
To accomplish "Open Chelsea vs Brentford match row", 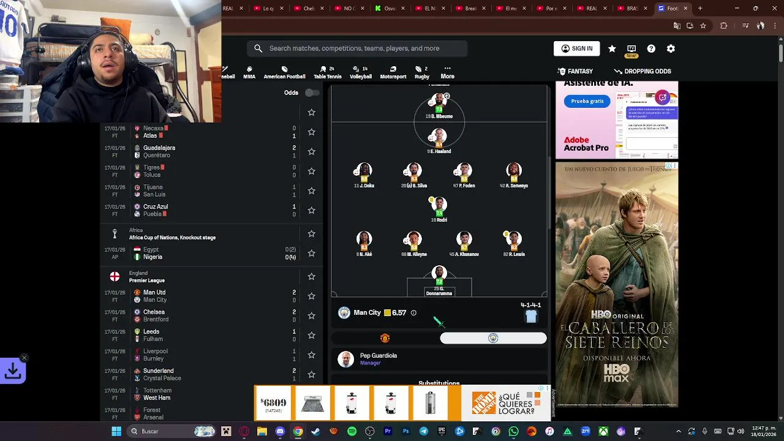I will pyautogui.click(x=200, y=316).
